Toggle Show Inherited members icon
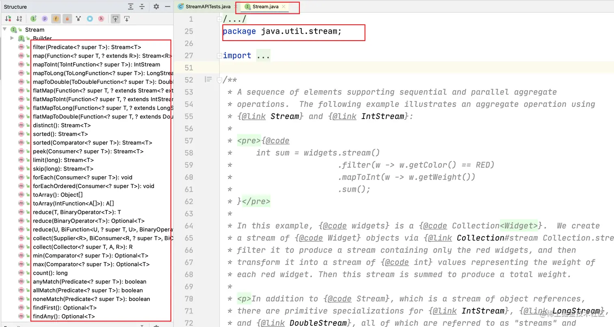This screenshot has width=614, height=327. click(x=33, y=19)
